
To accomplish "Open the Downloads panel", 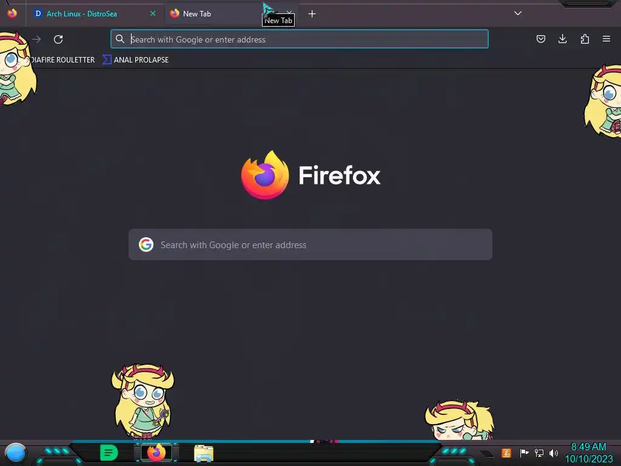I will click(x=562, y=39).
